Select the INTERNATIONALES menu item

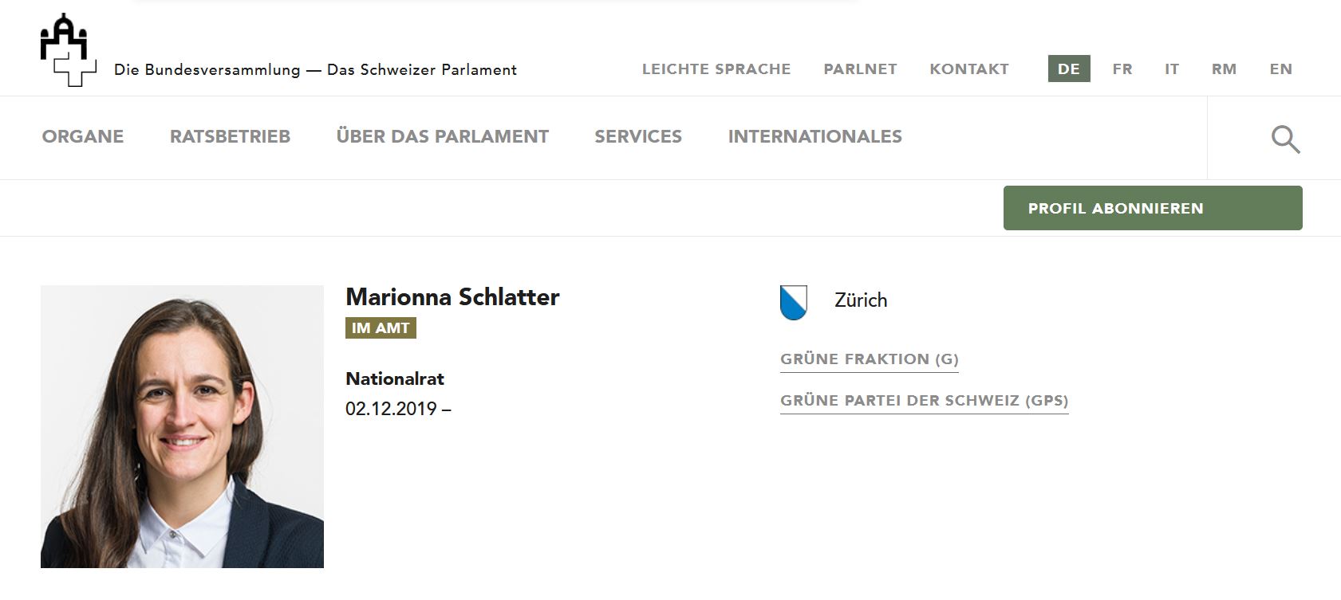[814, 137]
